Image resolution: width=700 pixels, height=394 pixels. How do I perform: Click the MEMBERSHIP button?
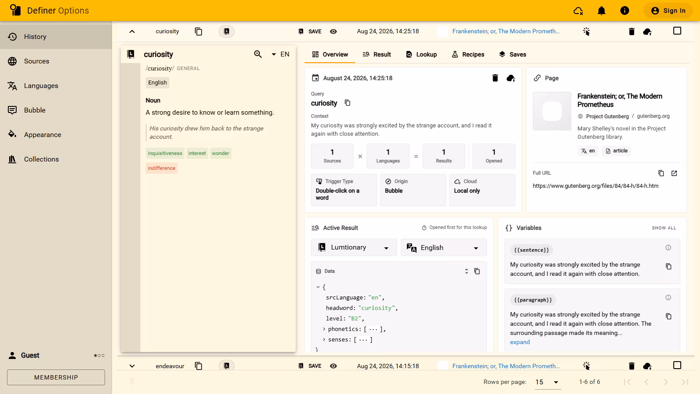click(x=56, y=377)
